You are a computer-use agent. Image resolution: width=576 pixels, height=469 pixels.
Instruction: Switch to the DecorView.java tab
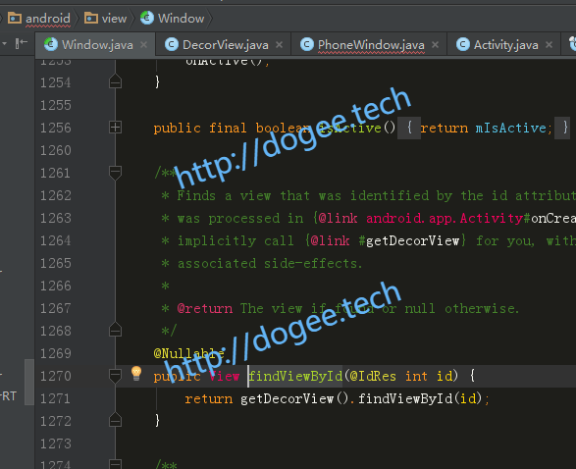pyautogui.click(x=225, y=45)
